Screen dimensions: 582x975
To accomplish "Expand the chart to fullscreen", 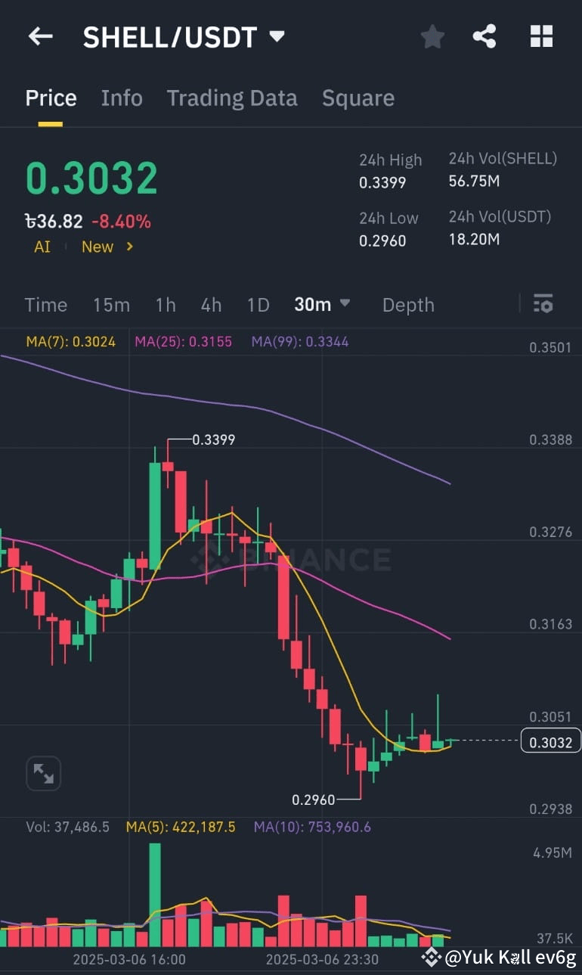I will (x=43, y=773).
